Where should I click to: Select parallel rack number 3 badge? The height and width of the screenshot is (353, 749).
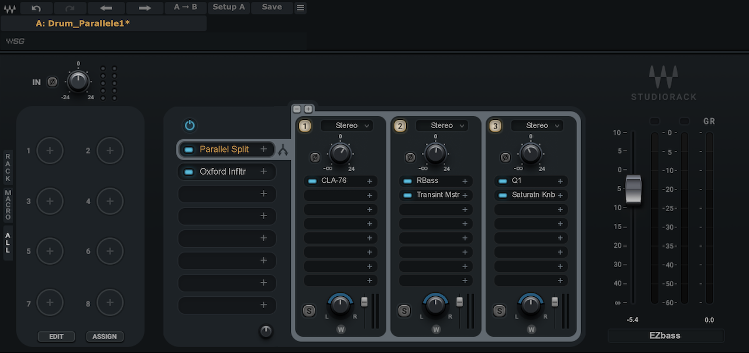tap(496, 126)
